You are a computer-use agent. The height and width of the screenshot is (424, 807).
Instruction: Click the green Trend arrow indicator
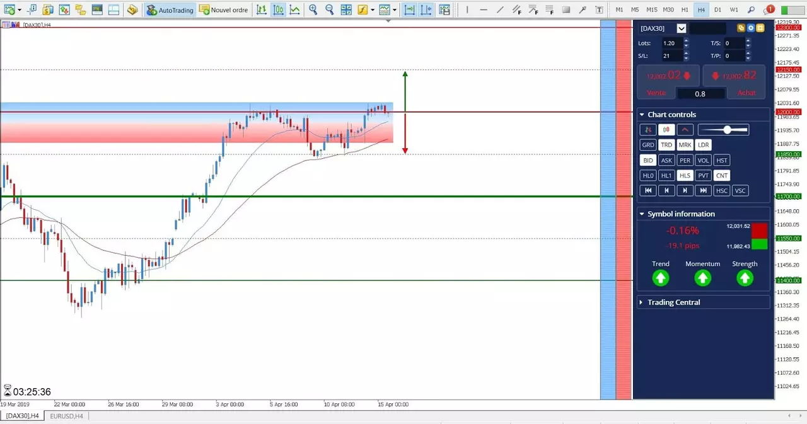(660, 278)
